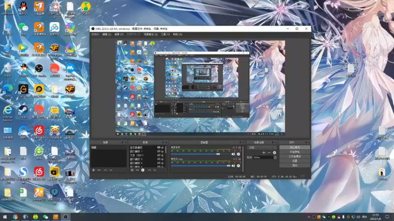Show hidden system tray icons chevron

coord(309,217)
